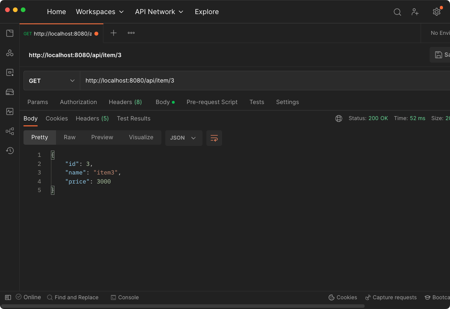
Task: Switch to Visualize view
Action: [141, 137]
